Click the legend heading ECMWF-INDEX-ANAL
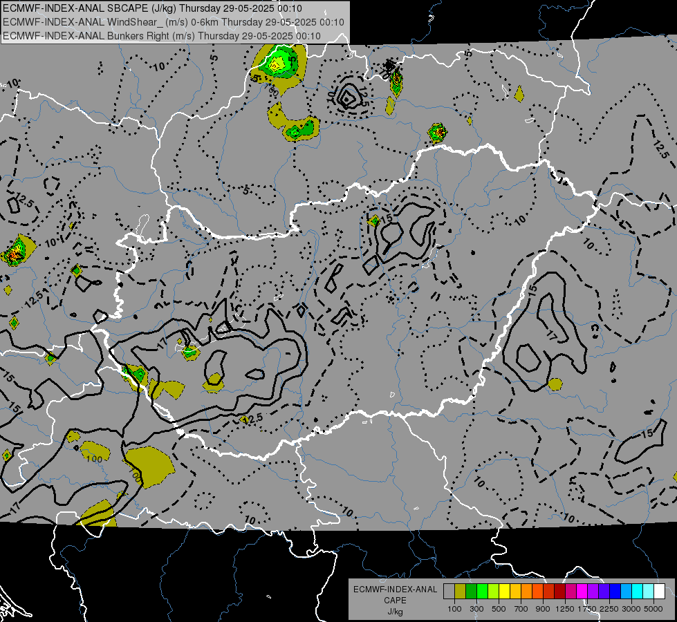This screenshot has height=622, width=677. point(395,590)
